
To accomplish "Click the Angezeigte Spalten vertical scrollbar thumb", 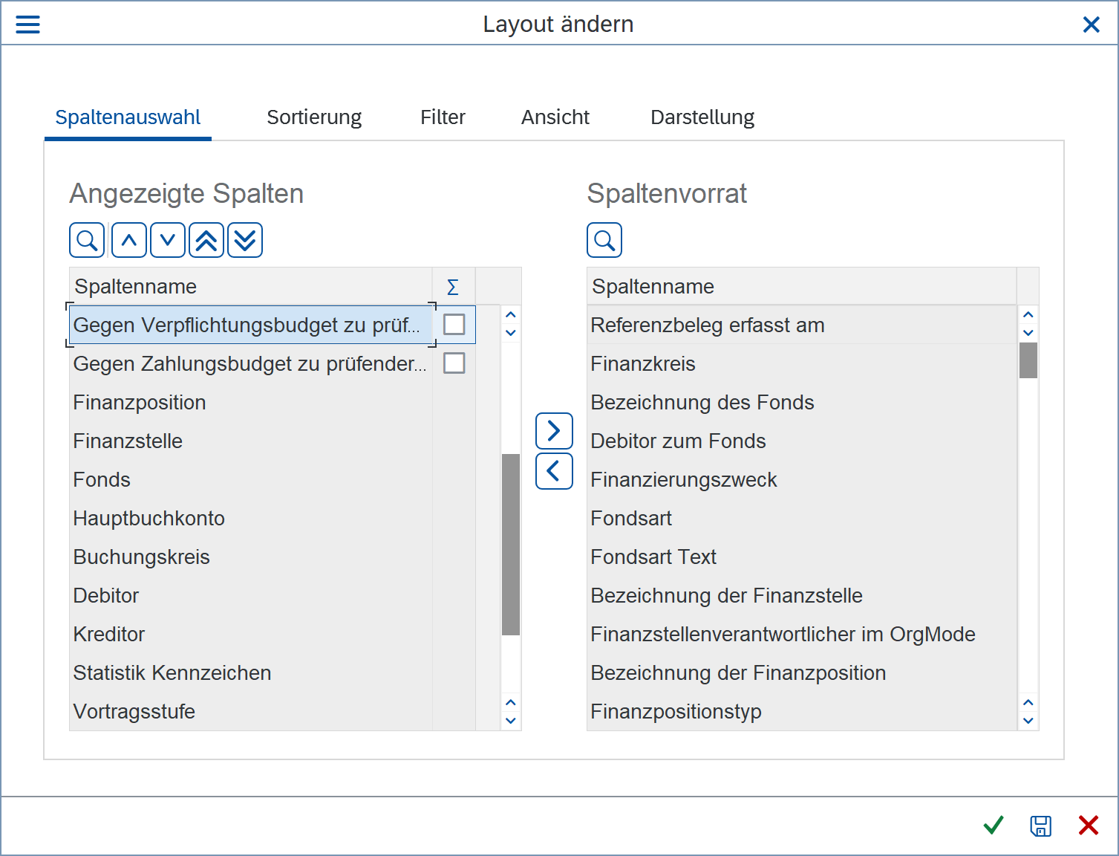I will point(511,544).
